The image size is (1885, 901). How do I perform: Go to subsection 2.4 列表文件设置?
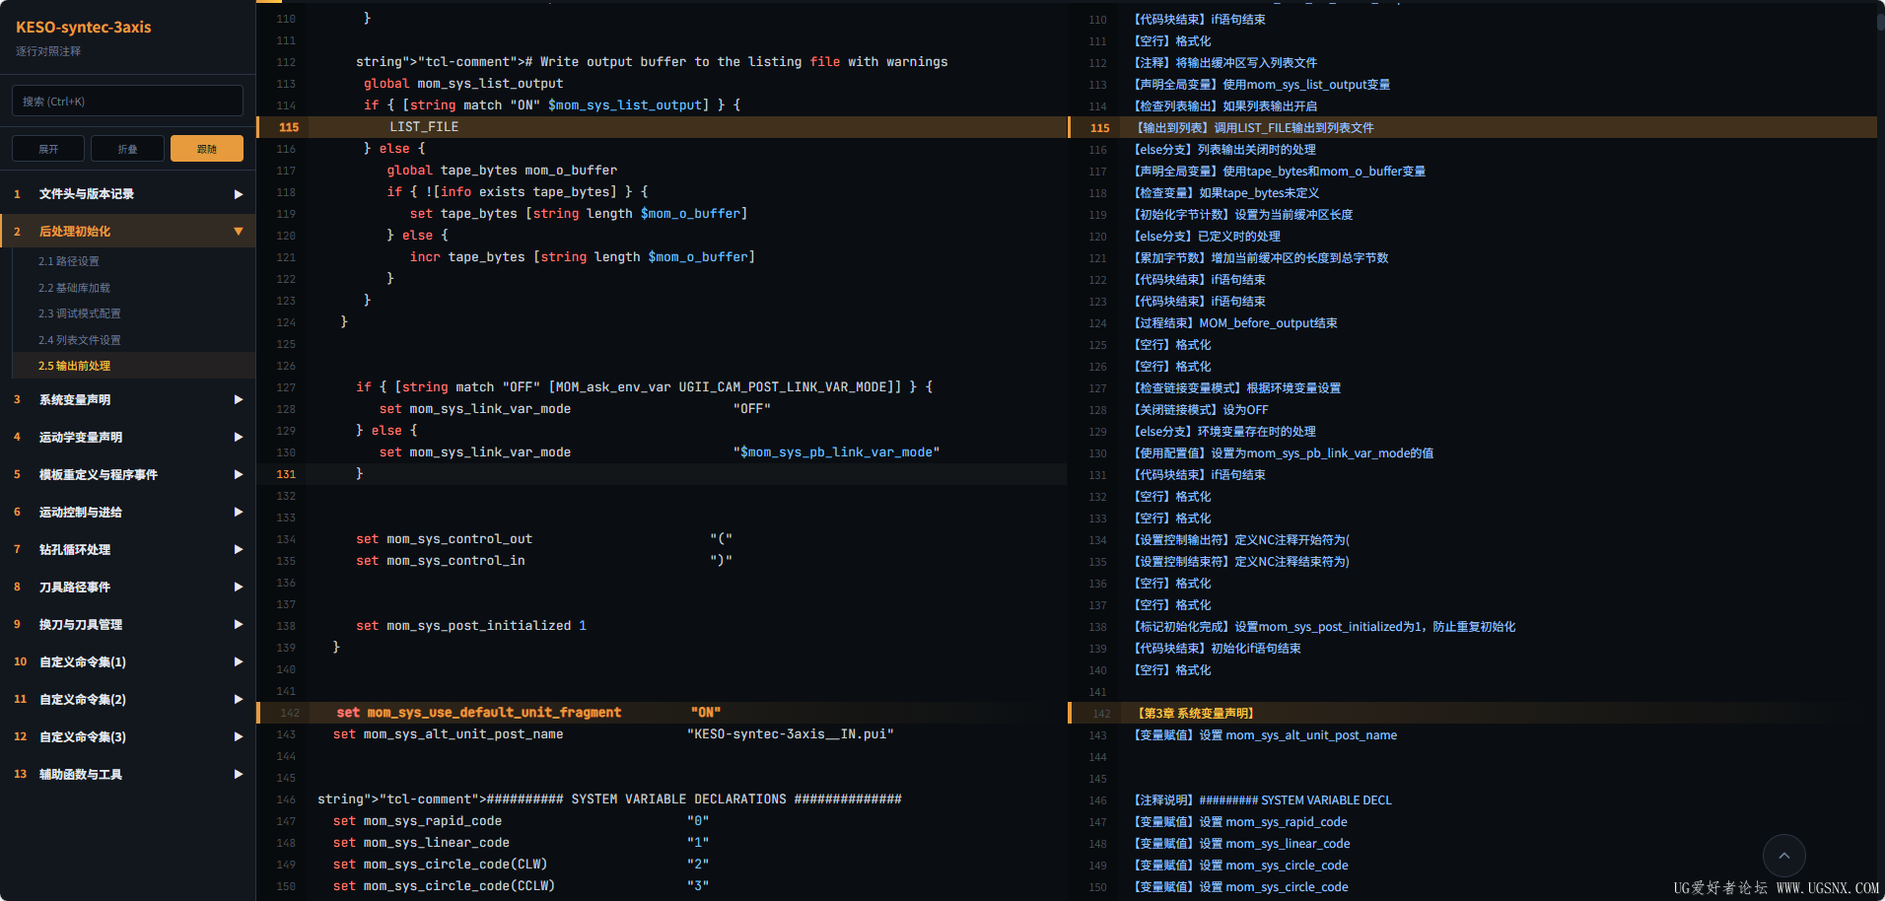pyautogui.click(x=79, y=340)
